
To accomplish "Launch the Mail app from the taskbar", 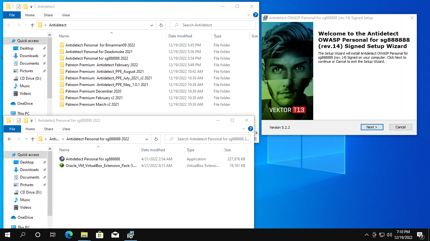I will [x=115, y=235].
